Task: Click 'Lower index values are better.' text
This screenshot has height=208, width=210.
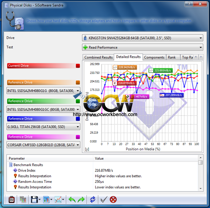Action: point(118,187)
